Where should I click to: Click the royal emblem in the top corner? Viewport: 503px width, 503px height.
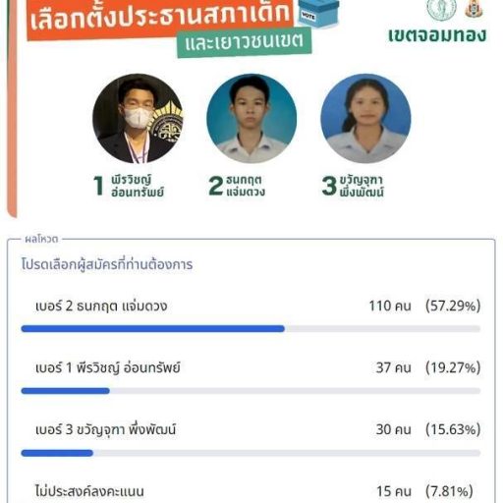pos(474,8)
